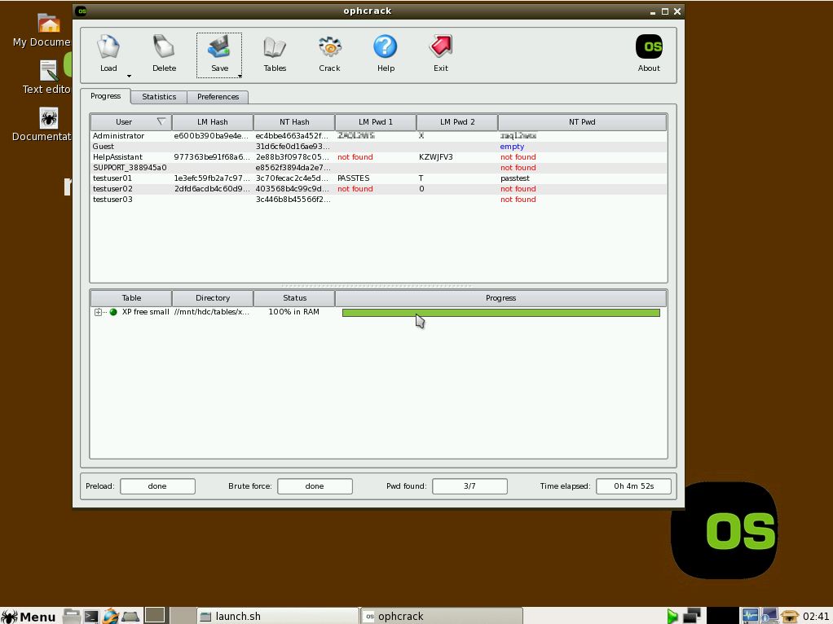Click the show desktop taskbar icon

coord(130,616)
